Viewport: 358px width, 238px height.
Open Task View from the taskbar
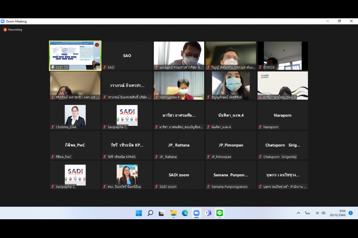point(162,213)
